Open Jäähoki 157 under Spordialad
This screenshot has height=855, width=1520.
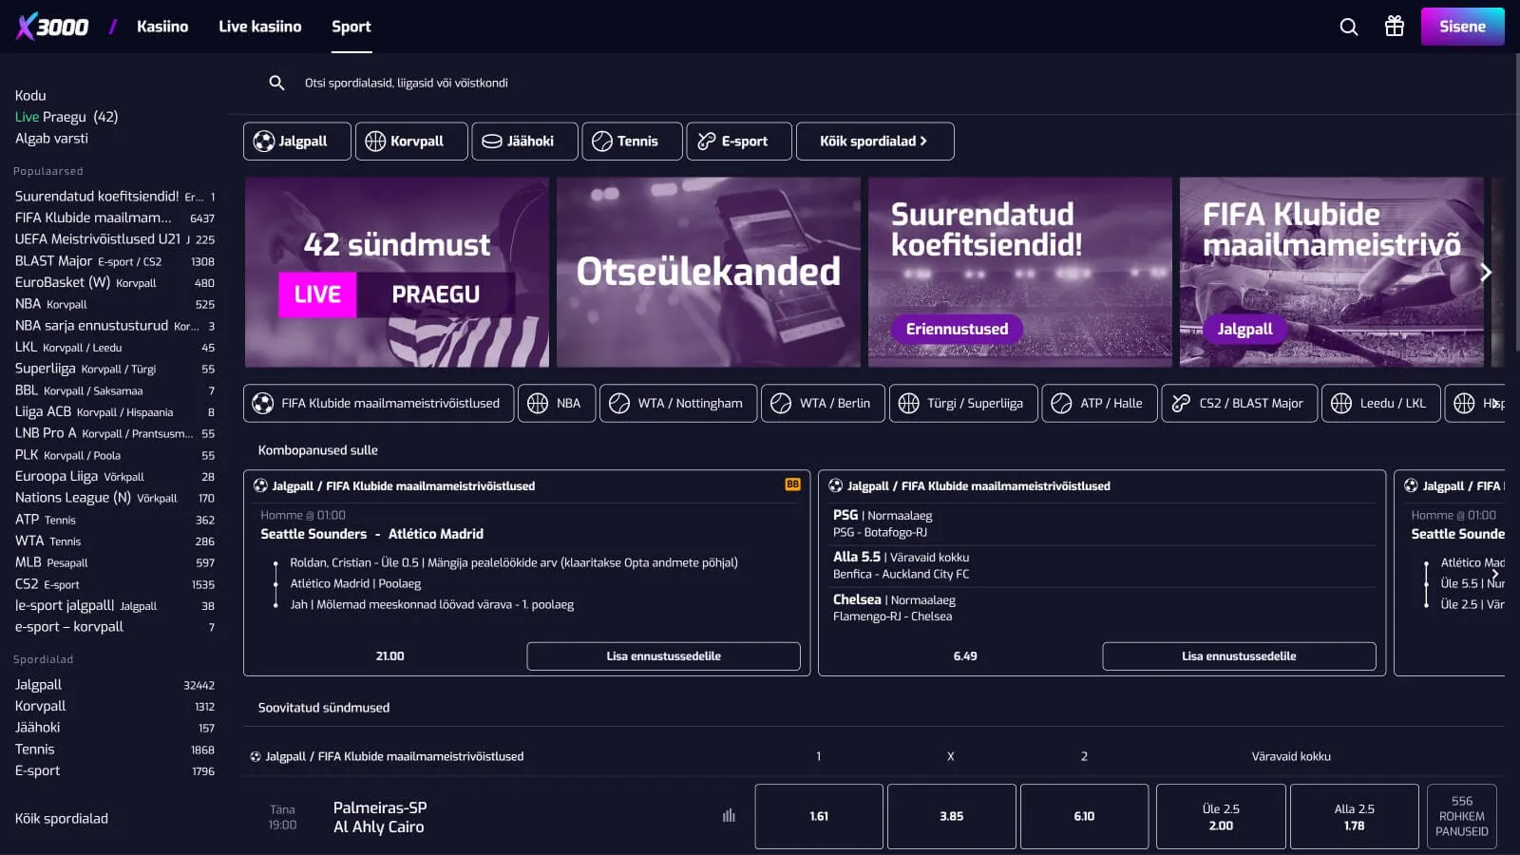[x=115, y=728]
